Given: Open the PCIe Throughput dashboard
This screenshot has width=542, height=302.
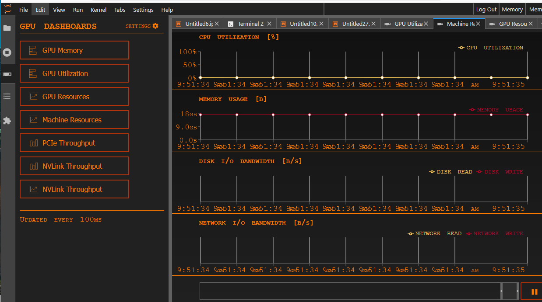Looking at the screenshot, I should pyautogui.click(x=74, y=143).
